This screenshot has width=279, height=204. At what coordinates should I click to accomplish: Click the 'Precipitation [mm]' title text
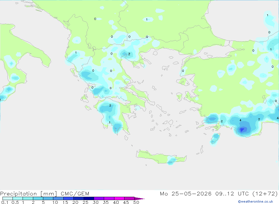point(28,194)
